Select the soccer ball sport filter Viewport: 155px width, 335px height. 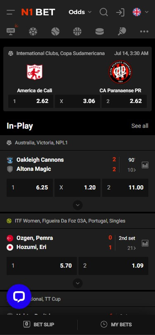[33, 31]
